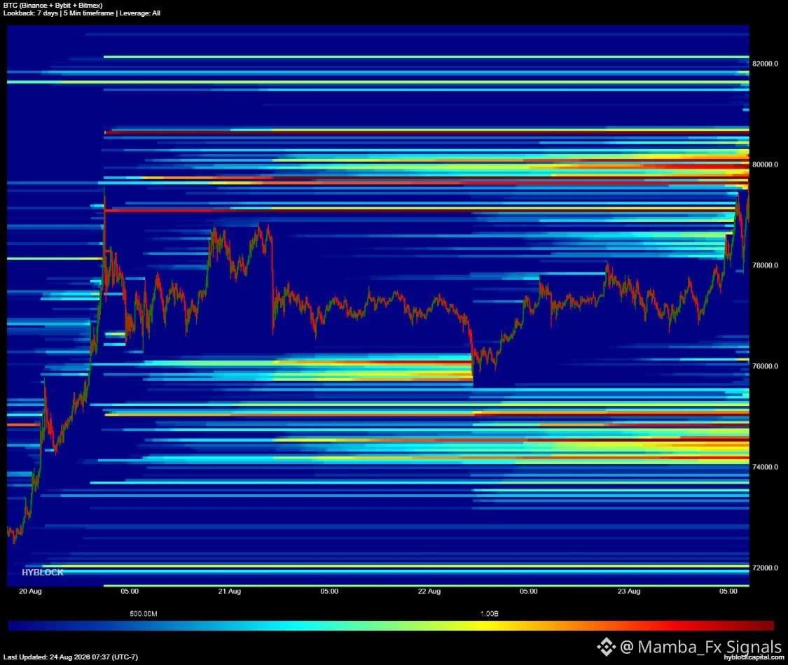This screenshot has width=788, height=665.
Task: Click the 78000.0 price axis label
Action: [765, 265]
